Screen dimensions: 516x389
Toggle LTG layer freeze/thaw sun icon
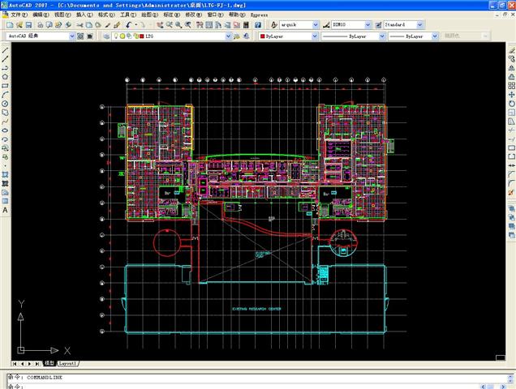click(x=122, y=36)
